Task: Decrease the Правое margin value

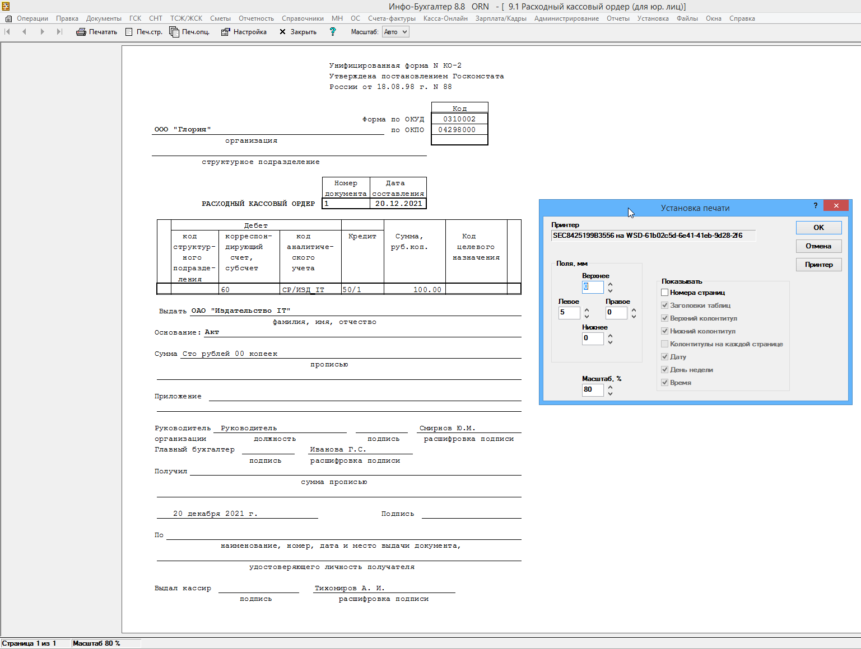Action: 634,316
